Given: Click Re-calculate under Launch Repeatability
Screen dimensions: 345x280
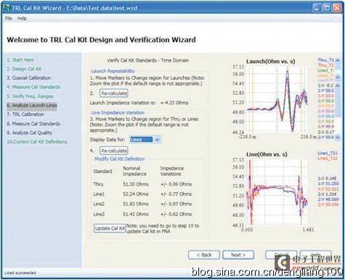Looking at the screenshot, I should (114, 93).
